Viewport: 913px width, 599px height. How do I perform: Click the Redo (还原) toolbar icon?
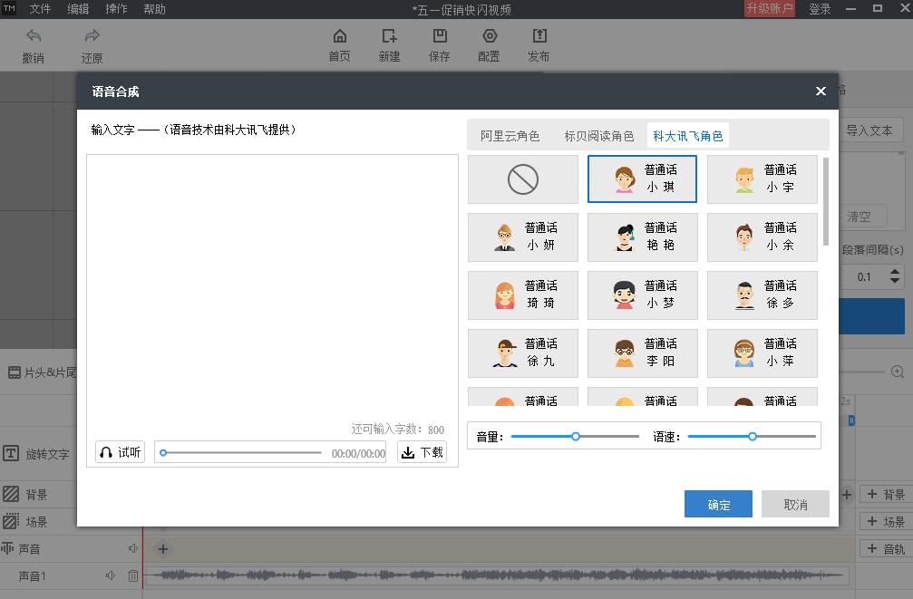[x=92, y=37]
